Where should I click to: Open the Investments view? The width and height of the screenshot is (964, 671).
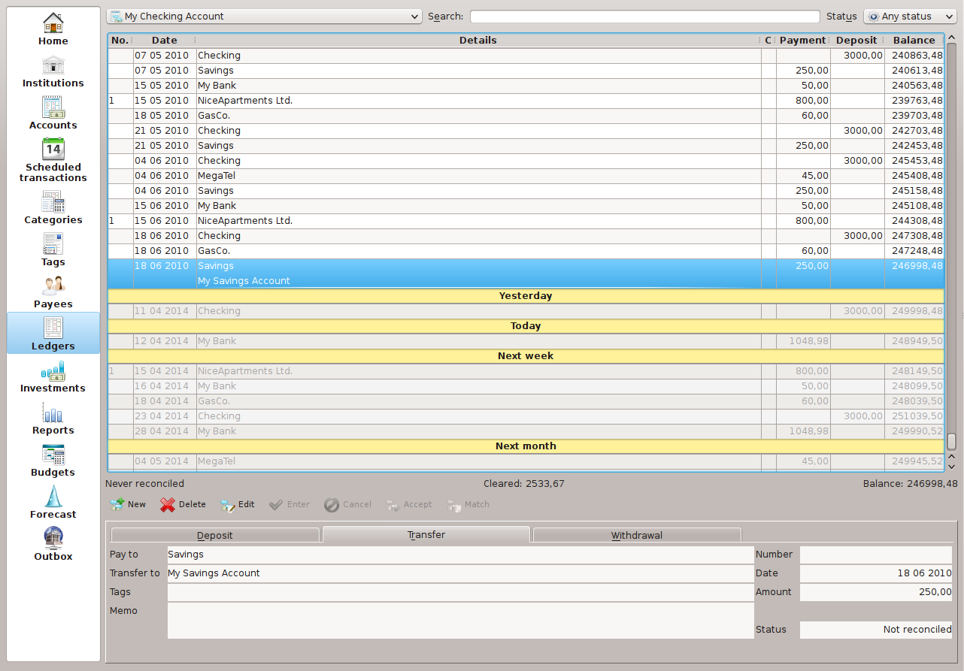point(53,376)
